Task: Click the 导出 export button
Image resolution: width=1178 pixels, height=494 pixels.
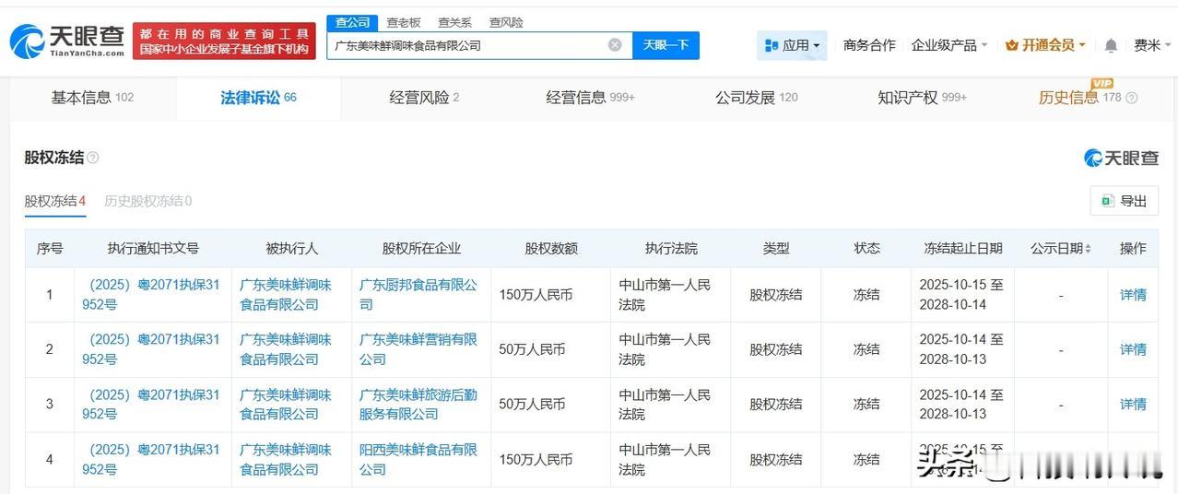Action: 1125,201
